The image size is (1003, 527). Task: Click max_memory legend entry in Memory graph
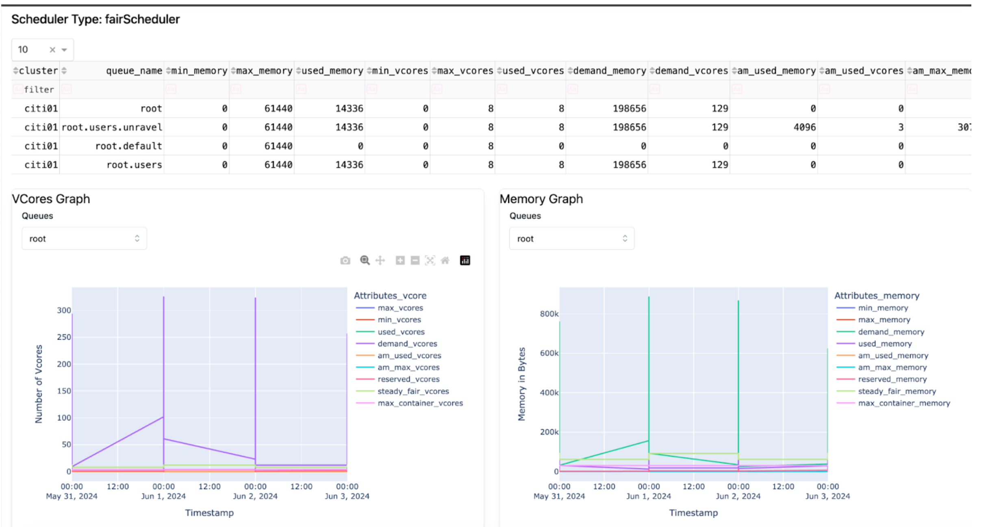coord(873,320)
